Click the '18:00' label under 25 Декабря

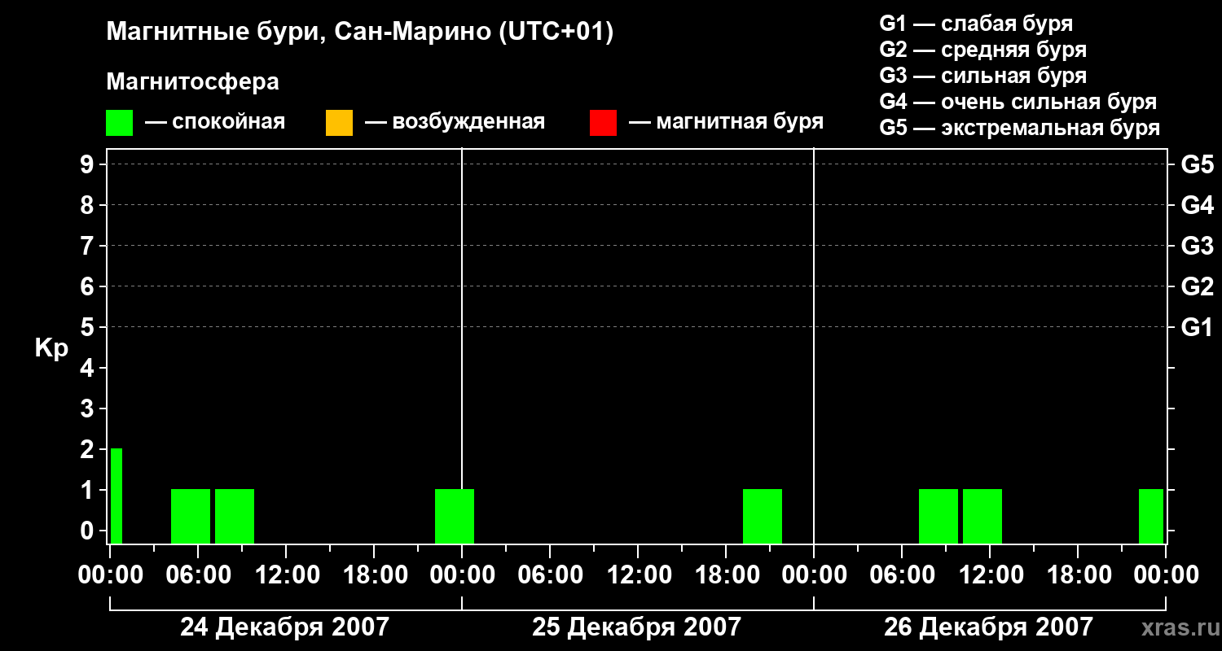[x=726, y=575]
